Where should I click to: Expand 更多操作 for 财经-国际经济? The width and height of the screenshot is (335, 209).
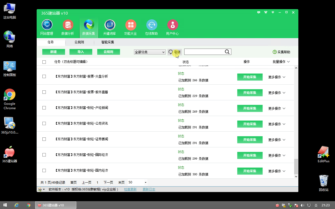(277, 155)
